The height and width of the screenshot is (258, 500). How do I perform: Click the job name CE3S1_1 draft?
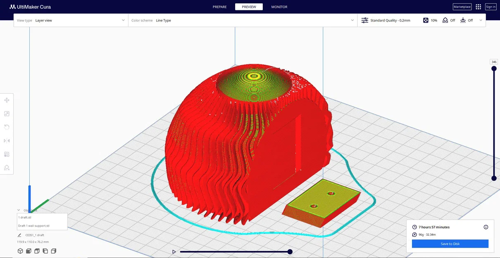[35, 235]
